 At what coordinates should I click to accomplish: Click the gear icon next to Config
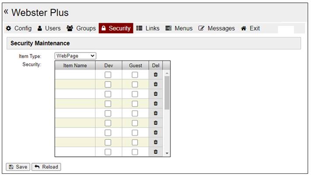(8, 28)
